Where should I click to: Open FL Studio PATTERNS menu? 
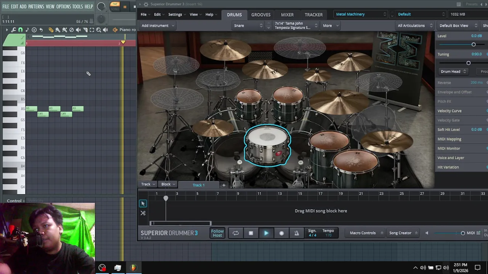point(36,6)
